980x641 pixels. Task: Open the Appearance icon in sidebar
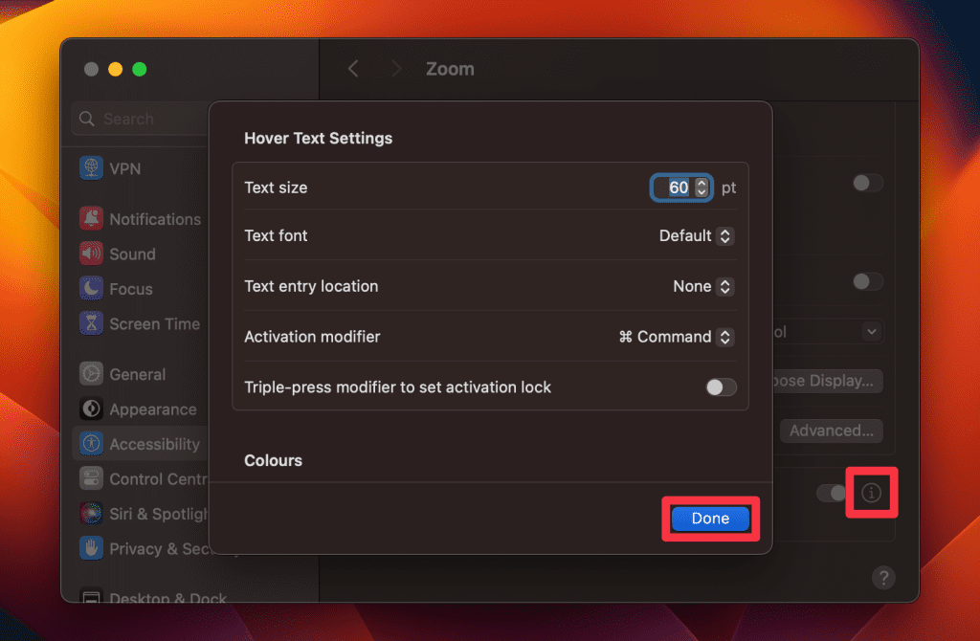[91, 409]
